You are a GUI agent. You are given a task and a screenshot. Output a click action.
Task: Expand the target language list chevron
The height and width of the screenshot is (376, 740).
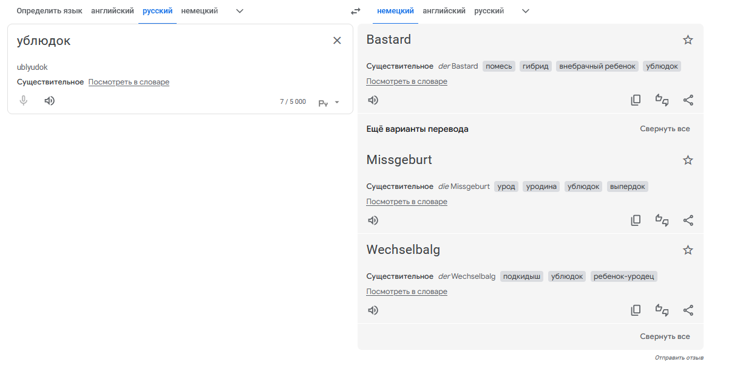tap(526, 11)
